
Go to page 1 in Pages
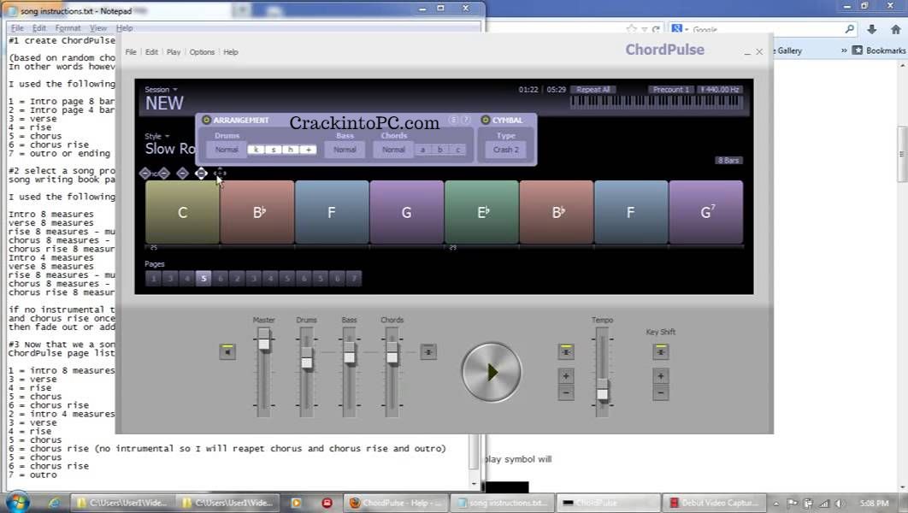click(x=153, y=279)
